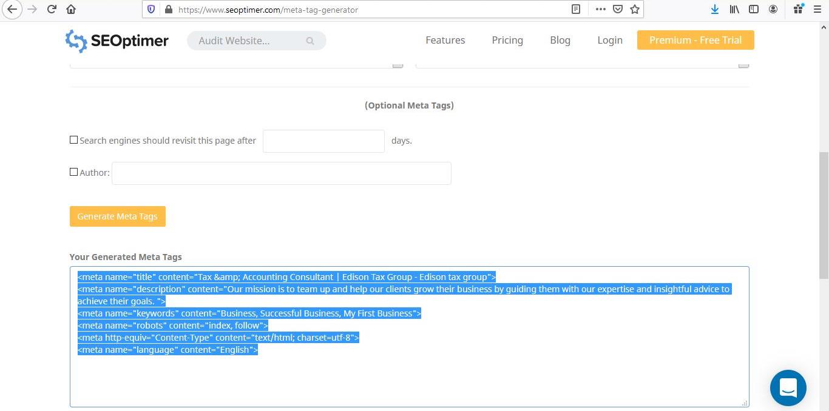The height and width of the screenshot is (411, 829).
Task: Toggle reader view icon in address bar
Action: pyautogui.click(x=576, y=9)
